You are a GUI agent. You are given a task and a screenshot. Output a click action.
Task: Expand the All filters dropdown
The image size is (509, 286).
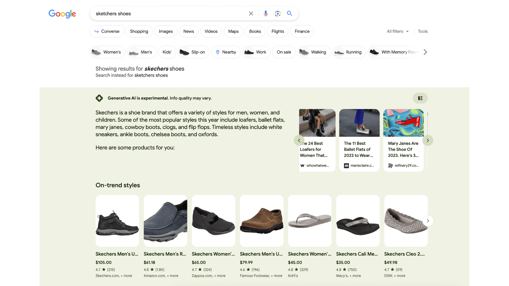[397, 31]
